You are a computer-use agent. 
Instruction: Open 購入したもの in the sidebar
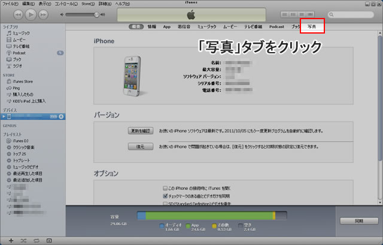(23, 95)
